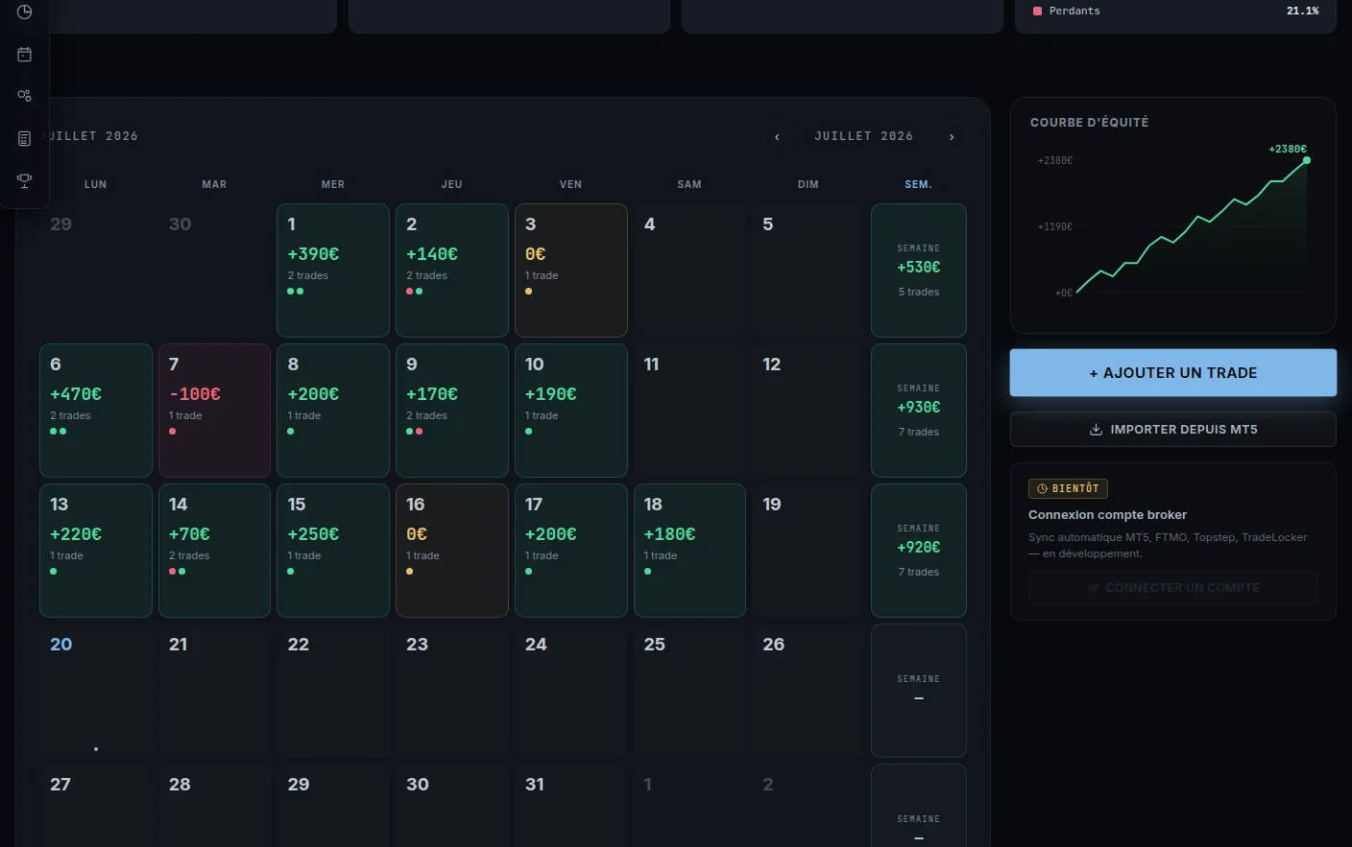Open the trophy icon in the sidebar
This screenshot has height=847, width=1352.
pyautogui.click(x=25, y=180)
